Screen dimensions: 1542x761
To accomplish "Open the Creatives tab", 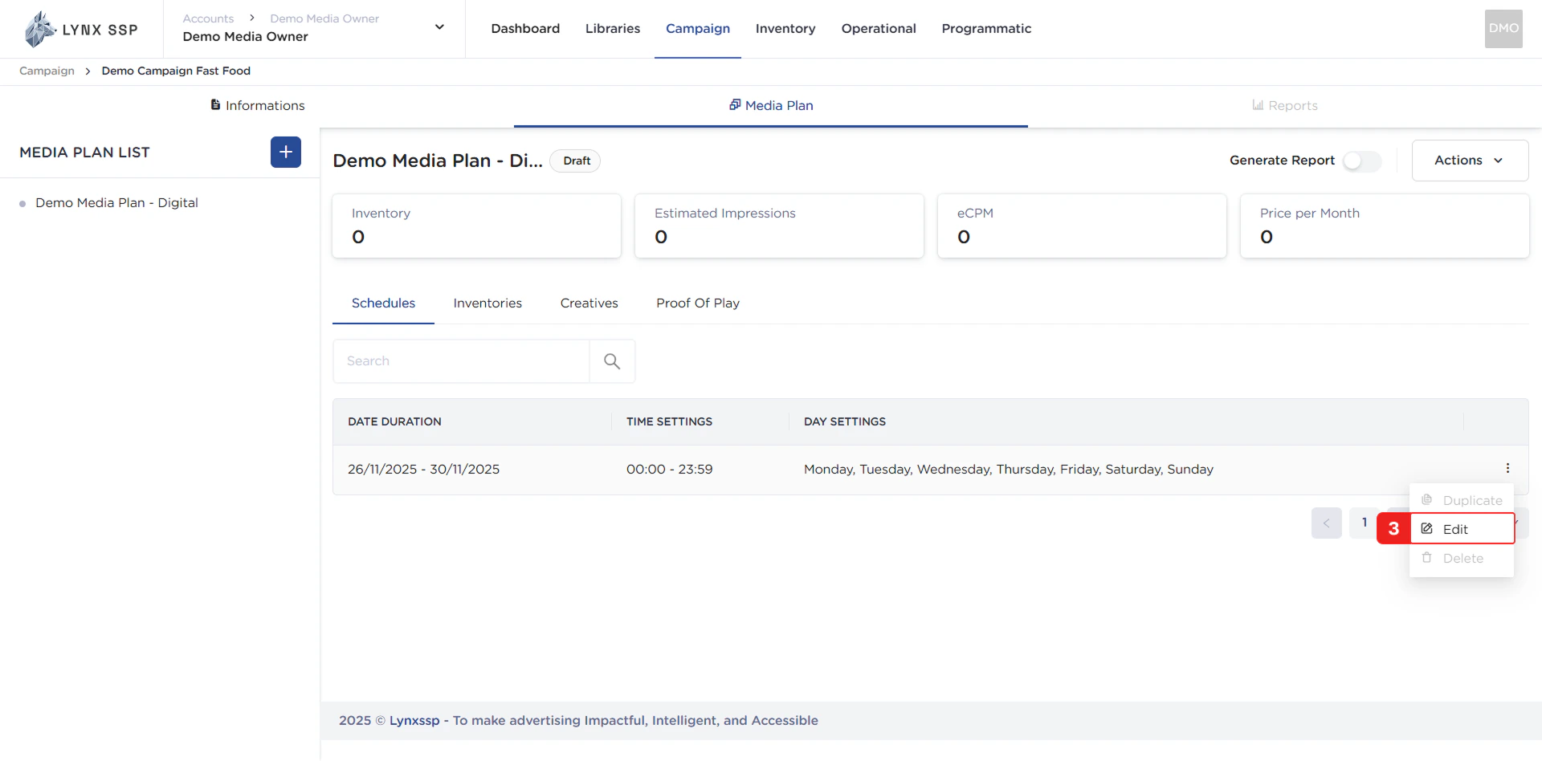I will coord(589,303).
